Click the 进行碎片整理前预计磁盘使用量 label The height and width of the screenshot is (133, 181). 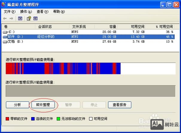pos(30,60)
